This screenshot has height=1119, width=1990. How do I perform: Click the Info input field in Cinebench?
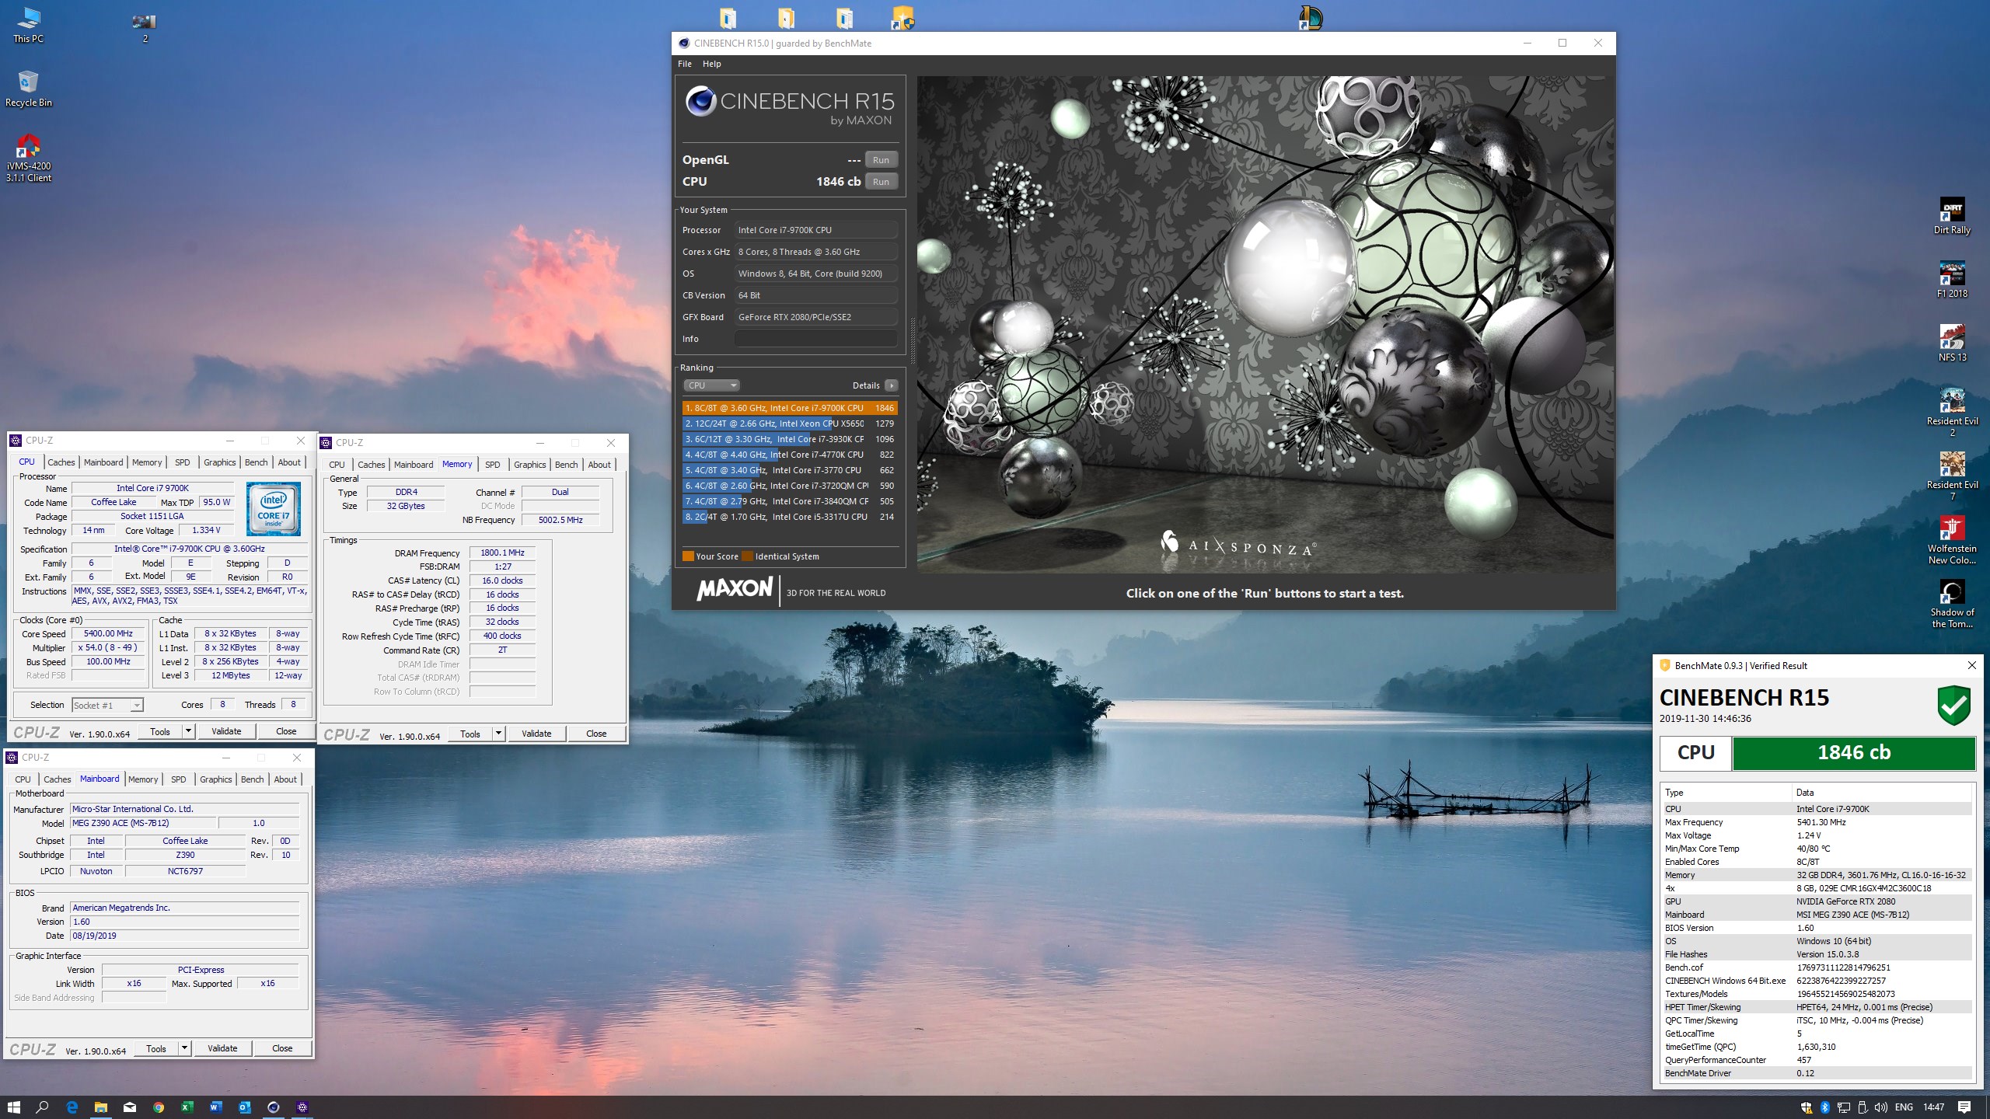pos(816,339)
